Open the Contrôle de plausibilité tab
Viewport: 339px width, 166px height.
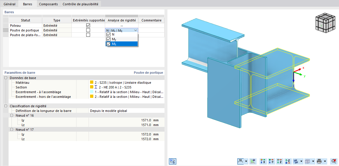[80, 4]
